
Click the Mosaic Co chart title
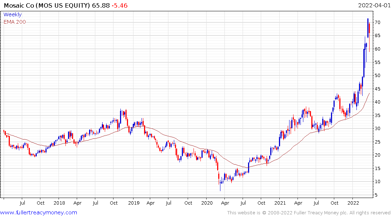(x=47, y=5)
